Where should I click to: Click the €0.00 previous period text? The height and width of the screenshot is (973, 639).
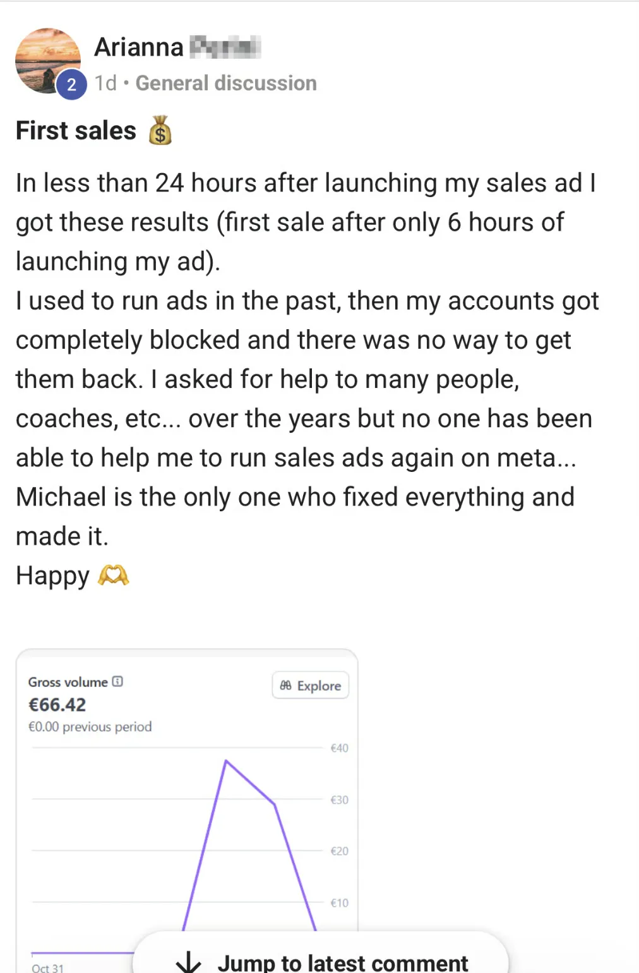pyautogui.click(x=90, y=727)
